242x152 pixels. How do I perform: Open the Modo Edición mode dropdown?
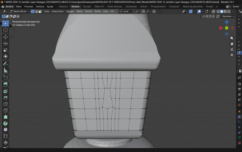(x=19, y=12)
